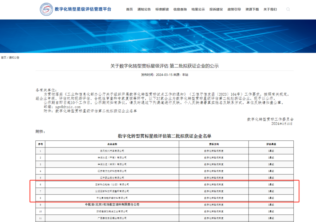Screen dimensions: 316x222
Task: Click the 贯标方向 cell in row 7
Action: click(214, 191)
